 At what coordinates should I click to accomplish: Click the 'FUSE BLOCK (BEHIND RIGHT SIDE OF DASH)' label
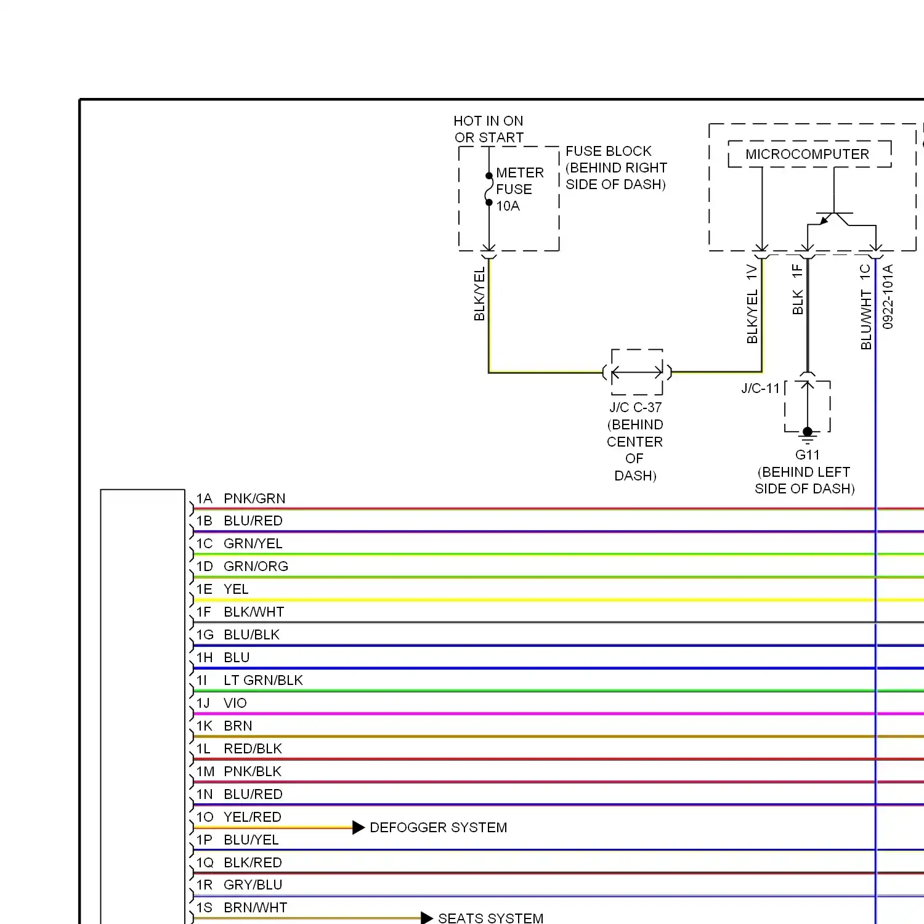[x=616, y=168]
